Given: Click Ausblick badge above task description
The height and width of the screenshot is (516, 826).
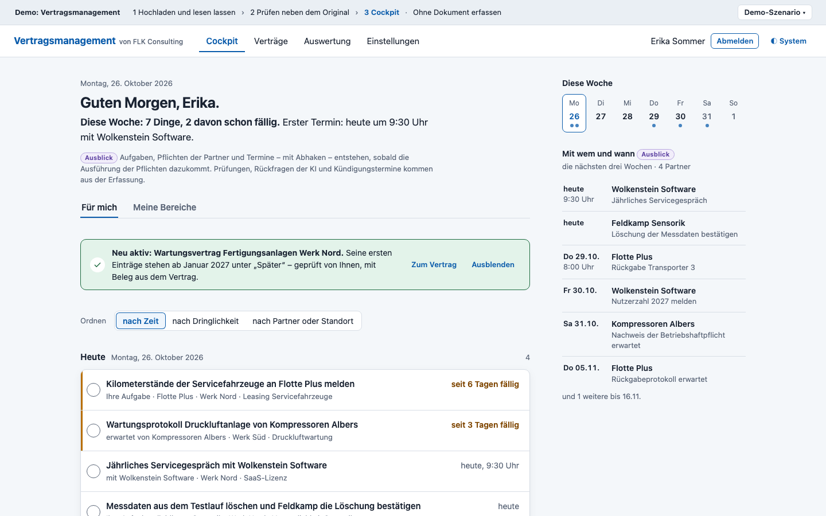Looking at the screenshot, I should (x=99, y=158).
